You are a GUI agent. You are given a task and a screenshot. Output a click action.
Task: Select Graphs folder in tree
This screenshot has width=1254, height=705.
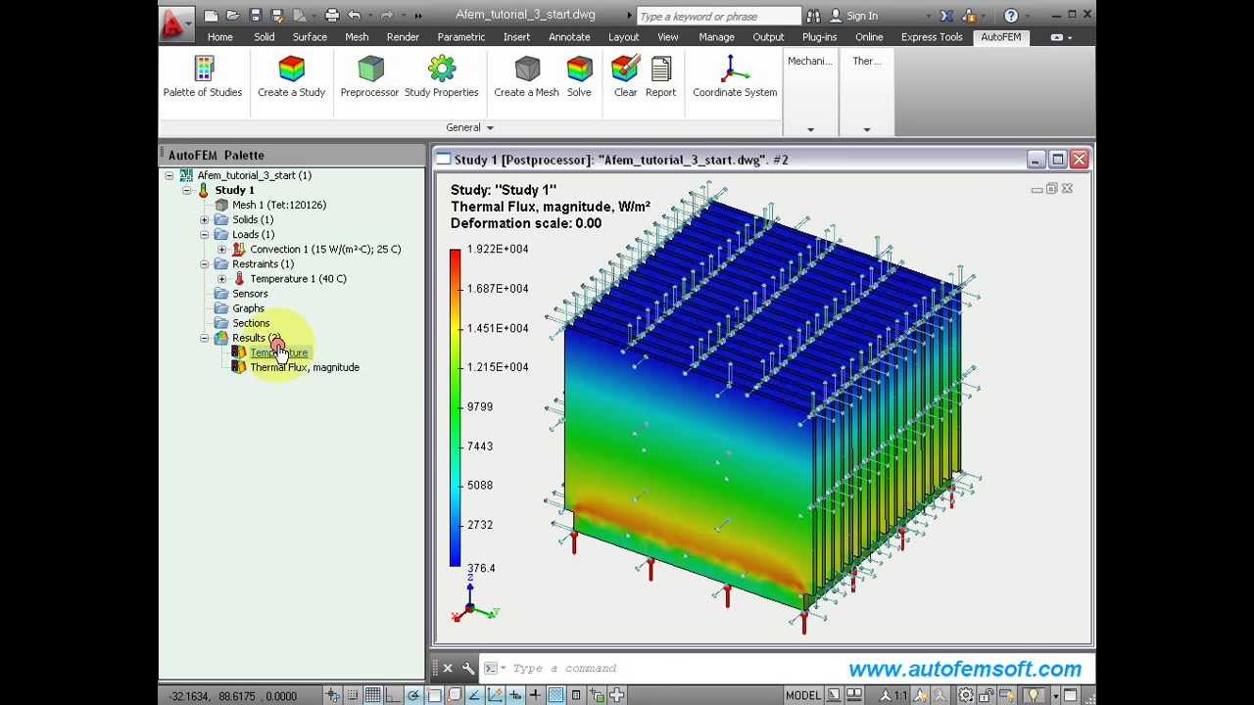tap(248, 308)
